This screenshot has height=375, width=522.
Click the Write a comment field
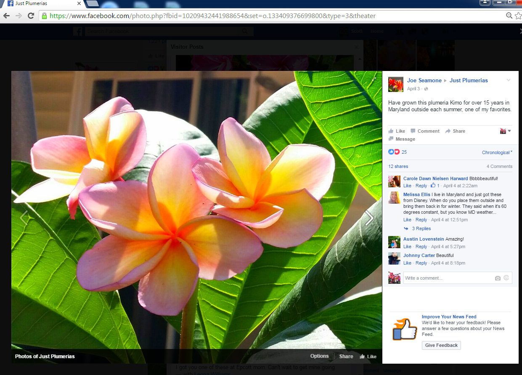tap(448, 278)
